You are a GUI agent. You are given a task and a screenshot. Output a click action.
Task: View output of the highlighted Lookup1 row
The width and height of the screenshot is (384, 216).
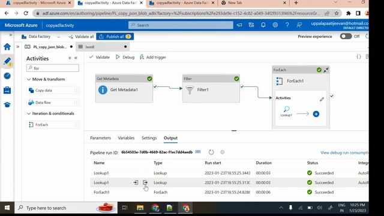pyautogui.click(x=145, y=182)
